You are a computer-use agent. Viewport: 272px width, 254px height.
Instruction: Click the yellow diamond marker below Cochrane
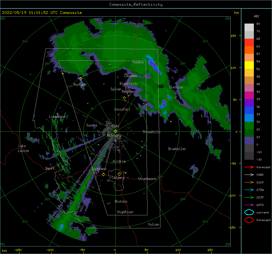click(x=104, y=174)
